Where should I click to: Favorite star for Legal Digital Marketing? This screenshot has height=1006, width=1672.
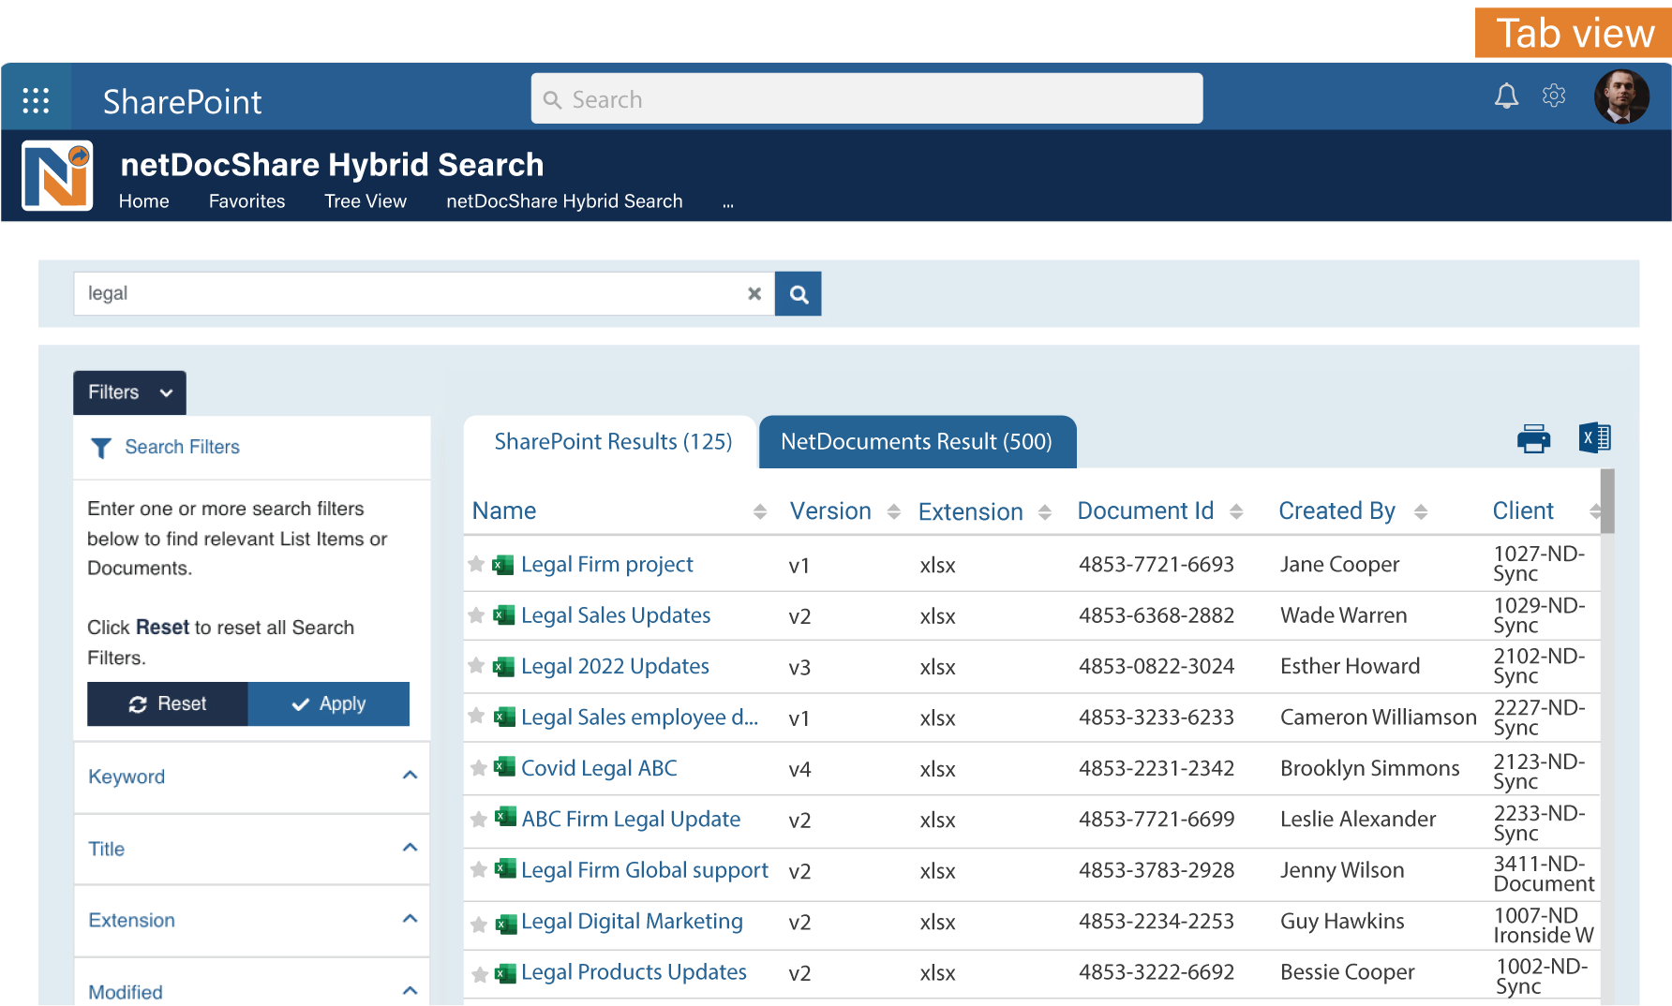(x=478, y=925)
